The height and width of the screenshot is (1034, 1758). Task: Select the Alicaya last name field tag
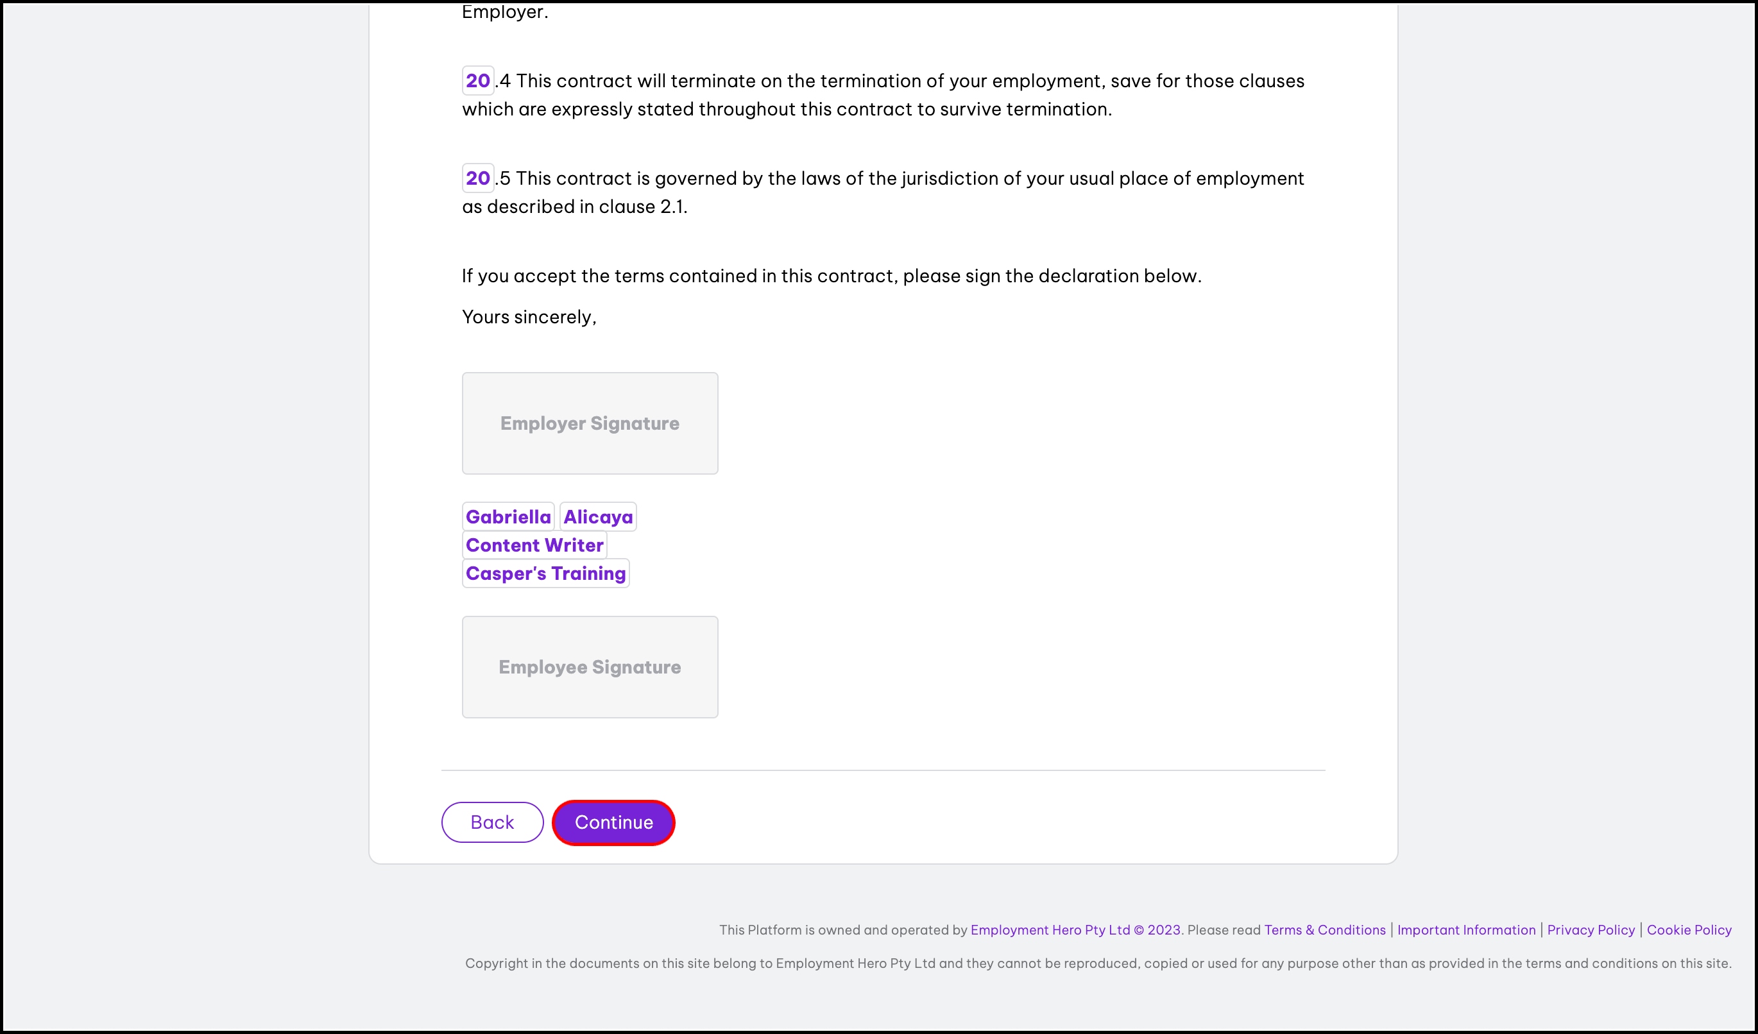click(x=598, y=516)
